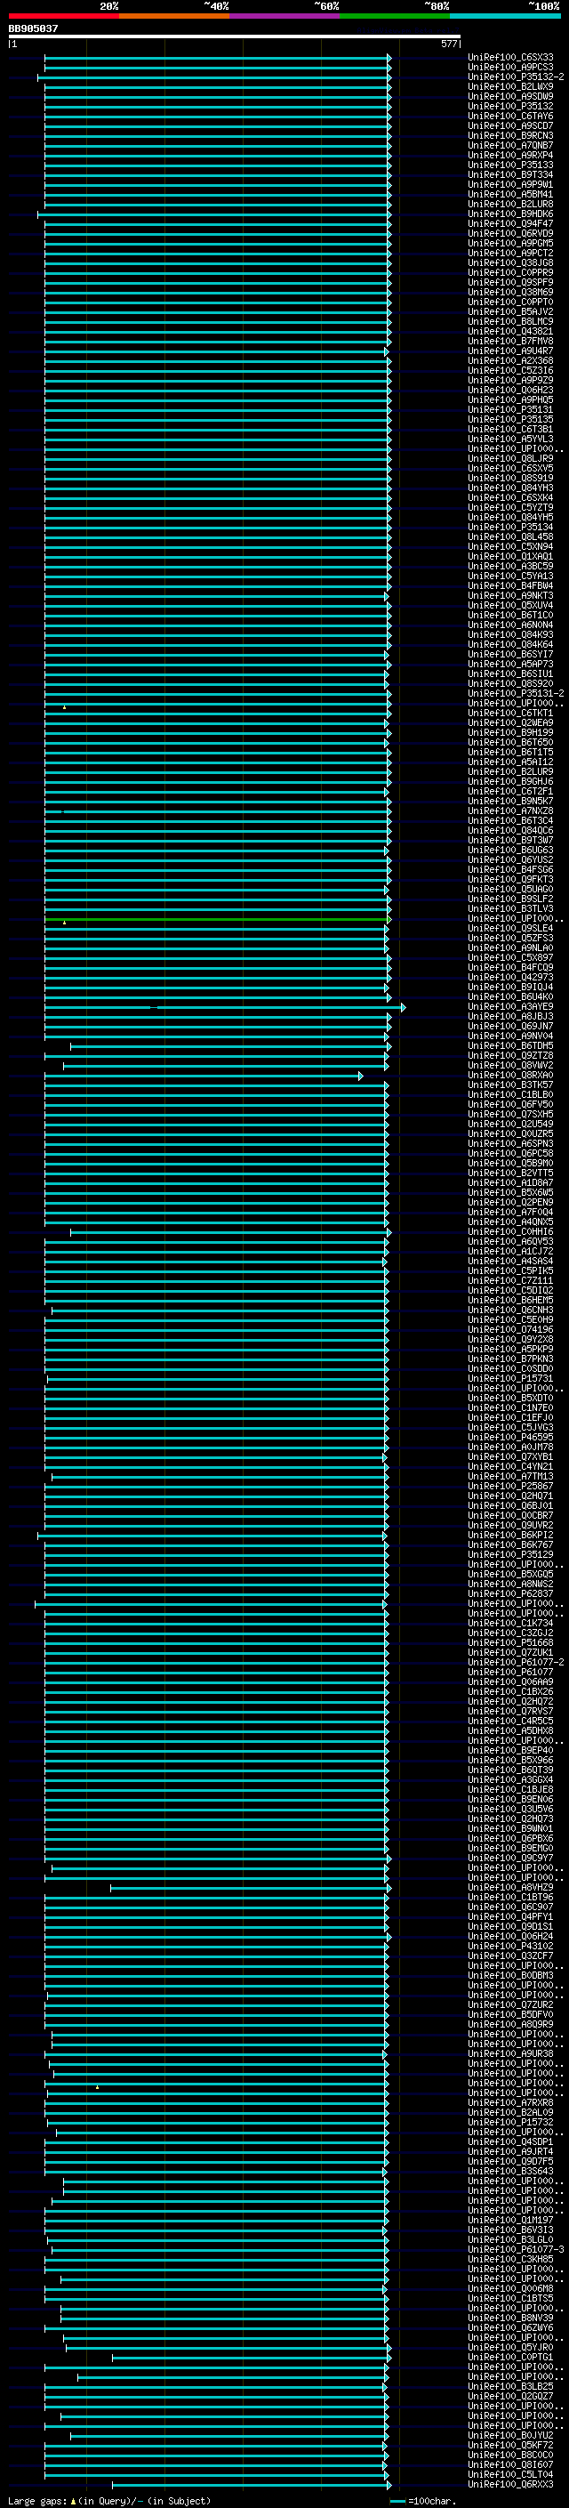Click on UniRef100_P35133

click(x=510, y=165)
